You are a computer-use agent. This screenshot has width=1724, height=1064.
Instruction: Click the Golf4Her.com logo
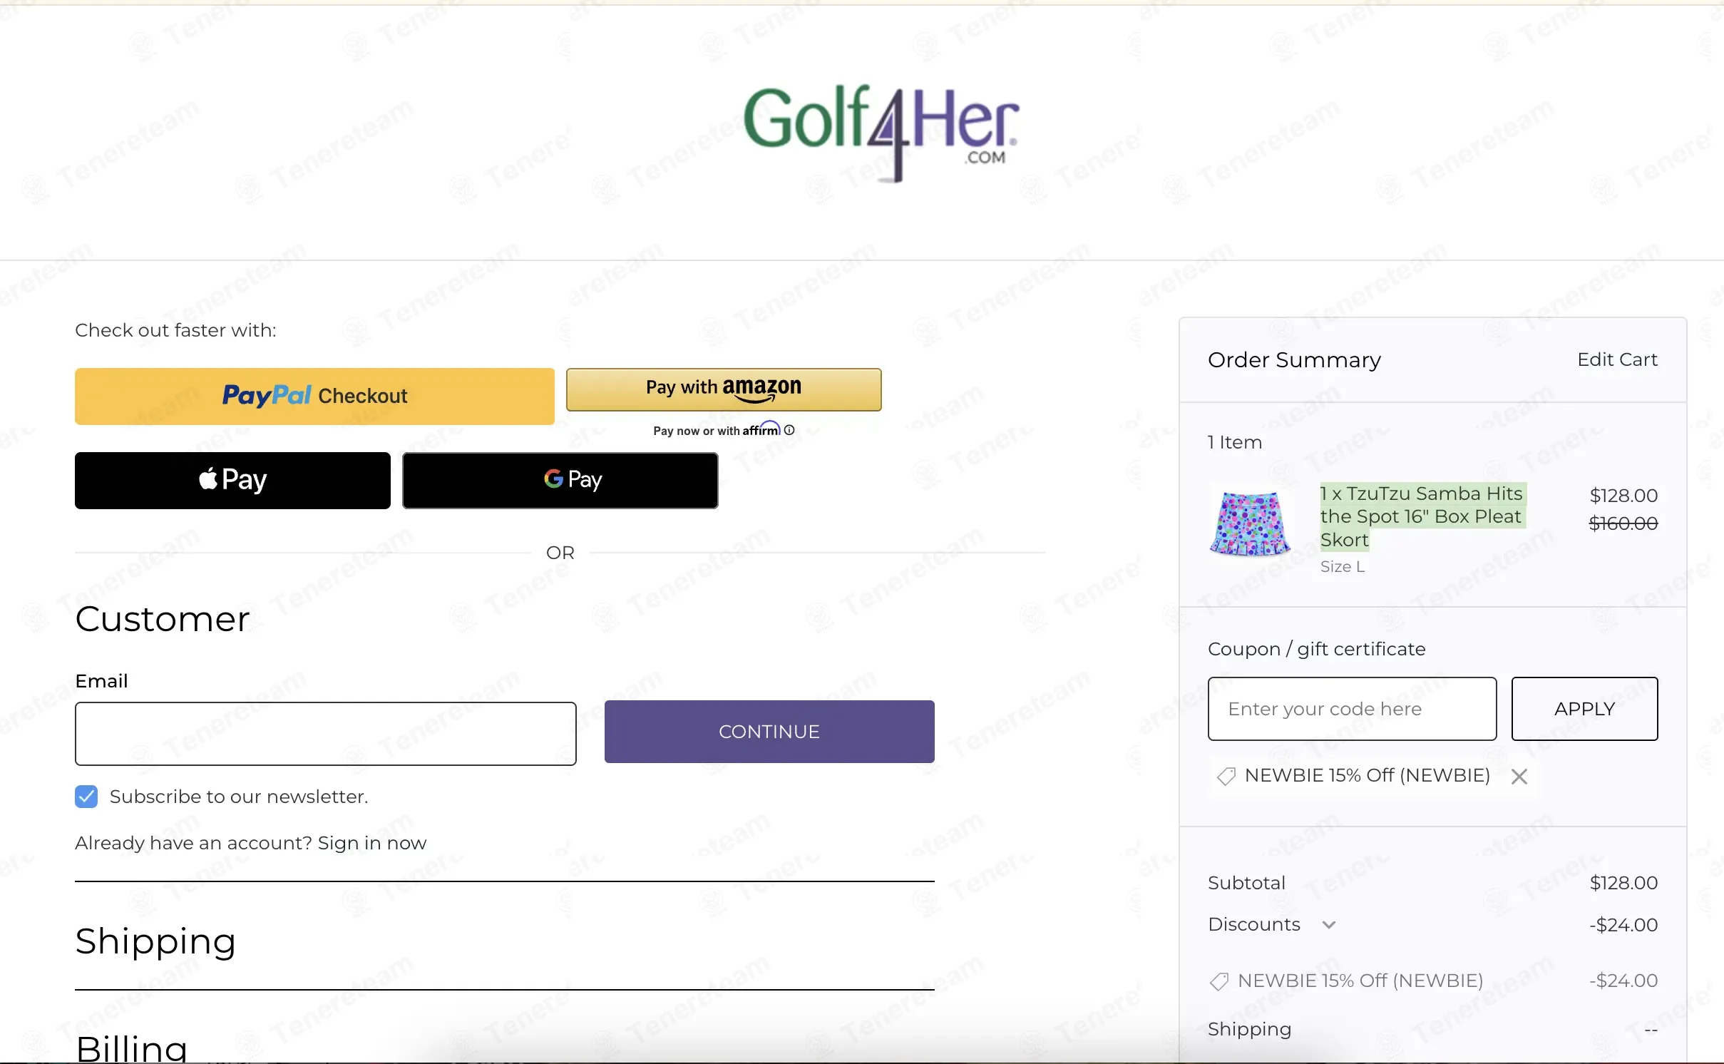[x=881, y=133]
